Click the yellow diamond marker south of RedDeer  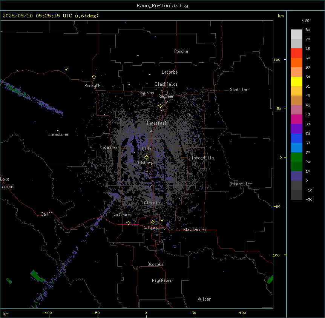click(161, 106)
